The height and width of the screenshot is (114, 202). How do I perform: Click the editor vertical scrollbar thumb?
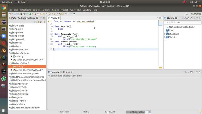160,23
